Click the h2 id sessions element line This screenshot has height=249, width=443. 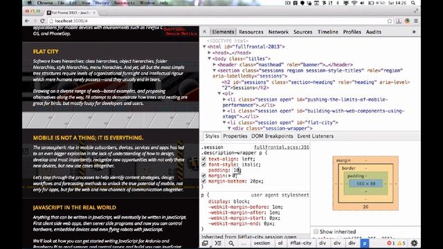(x=316, y=85)
